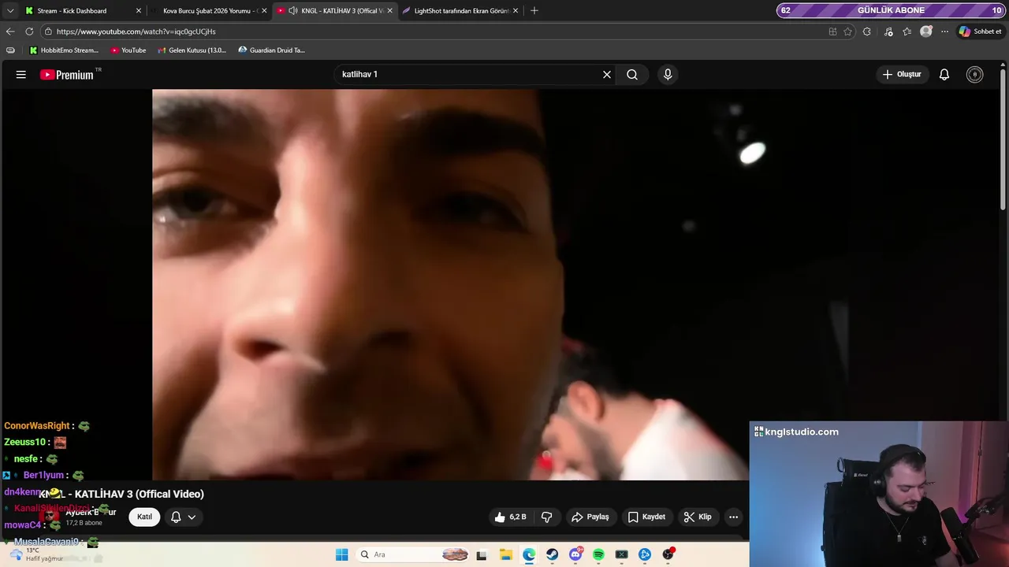Open OBS Studio from the taskbar
1009x567 pixels.
pyautogui.click(x=668, y=554)
